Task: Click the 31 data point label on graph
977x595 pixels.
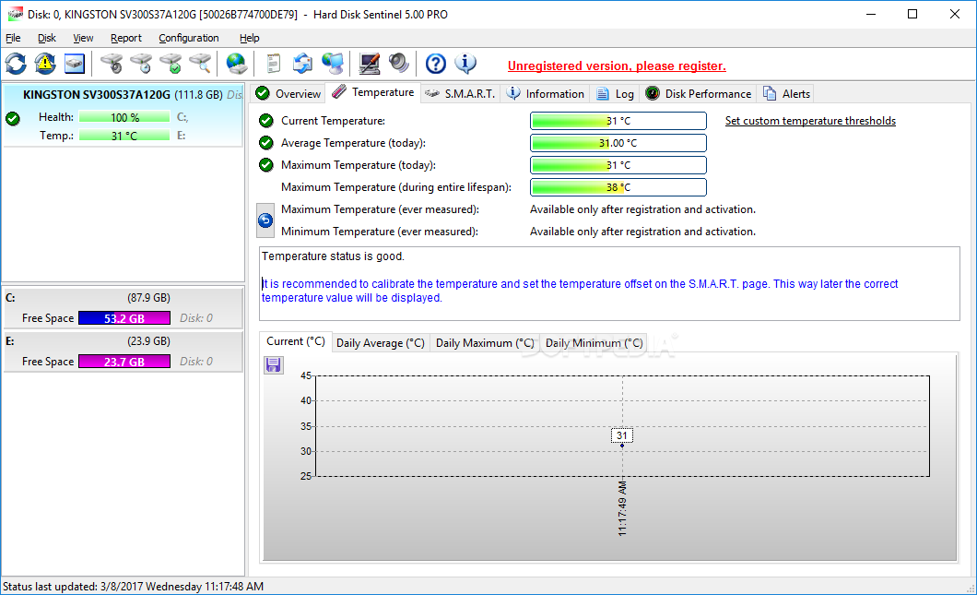Action: 622,435
